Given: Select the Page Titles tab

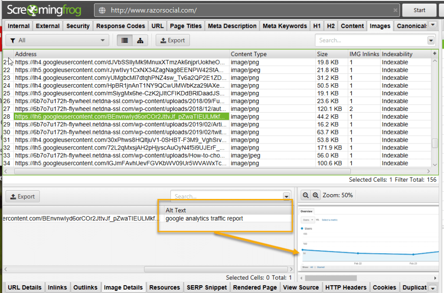Looking at the screenshot, I should pyautogui.click(x=186, y=26).
